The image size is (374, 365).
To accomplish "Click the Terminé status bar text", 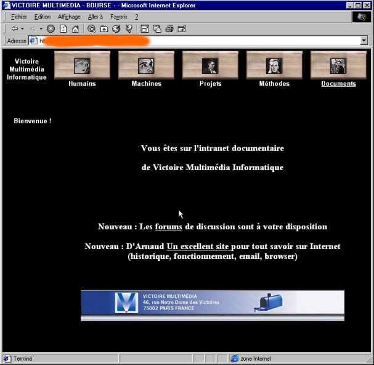I will (23, 358).
